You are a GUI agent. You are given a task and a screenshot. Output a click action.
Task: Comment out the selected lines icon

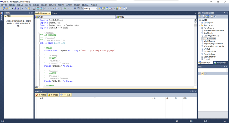[38, 9]
